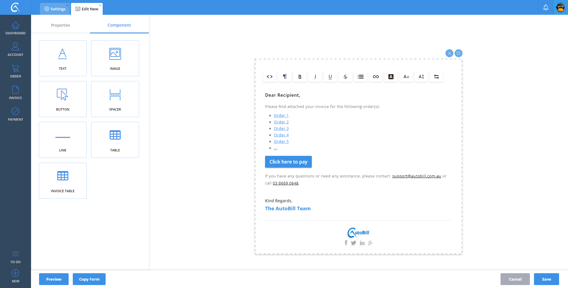Open the paragraph format options
568x288 pixels.
coord(285,77)
